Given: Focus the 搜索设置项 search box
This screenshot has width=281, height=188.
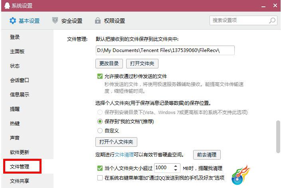Looking at the screenshot, I should (x=243, y=20).
